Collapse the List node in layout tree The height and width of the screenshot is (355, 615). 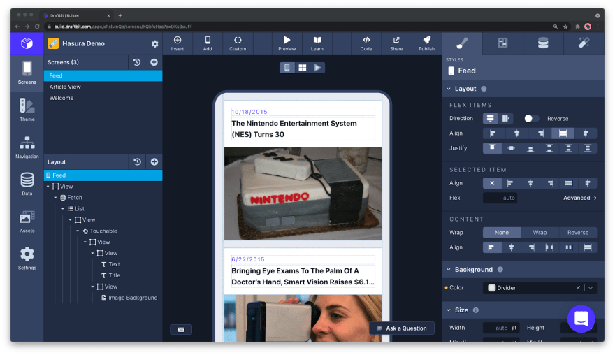(63, 209)
